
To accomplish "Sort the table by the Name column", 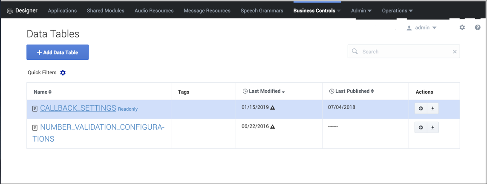I will click(43, 92).
